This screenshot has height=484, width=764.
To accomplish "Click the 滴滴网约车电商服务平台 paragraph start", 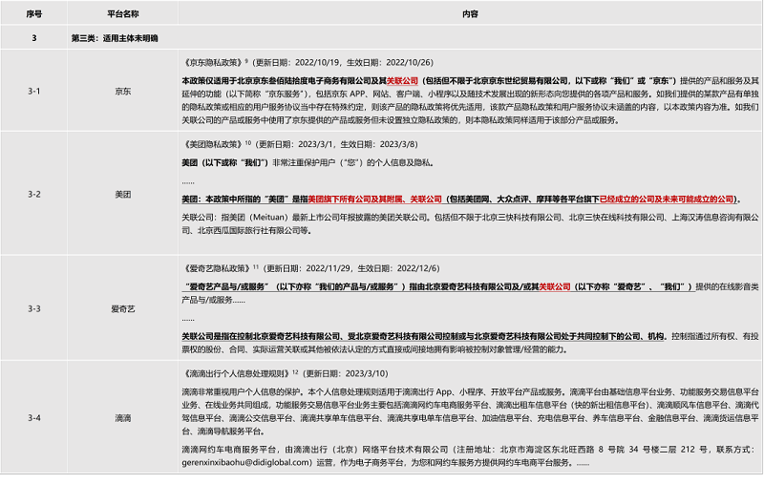I will point(229,449).
